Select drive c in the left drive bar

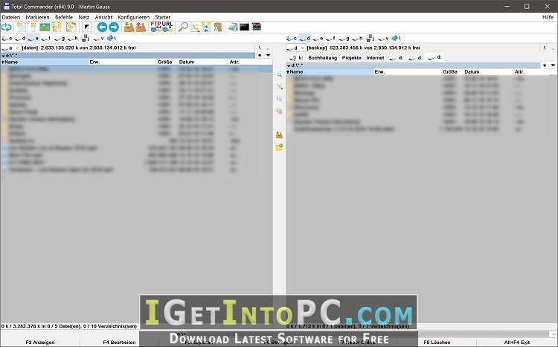coord(7,38)
